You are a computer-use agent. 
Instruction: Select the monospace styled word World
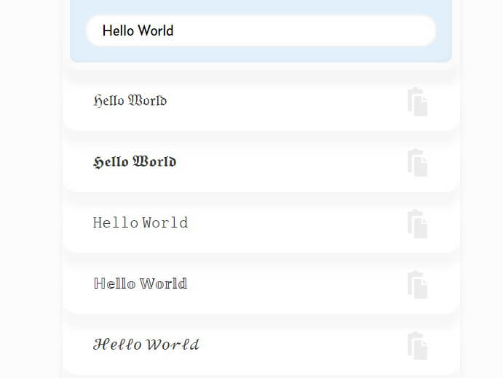[165, 222]
